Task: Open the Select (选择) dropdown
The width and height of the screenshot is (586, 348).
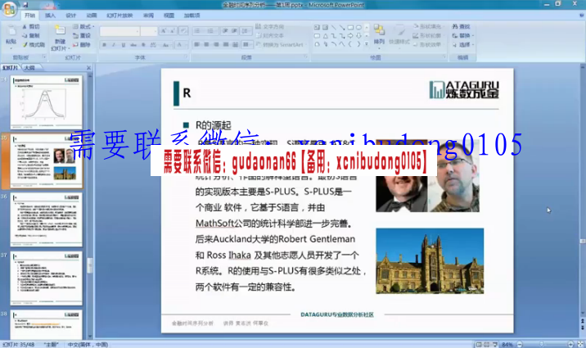Action: coord(463,44)
